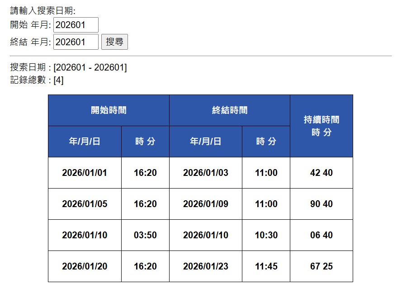Click the 時 分 header under 終結時間
Image resolution: width=397 pixels, height=293 pixels.
point(266,141)
